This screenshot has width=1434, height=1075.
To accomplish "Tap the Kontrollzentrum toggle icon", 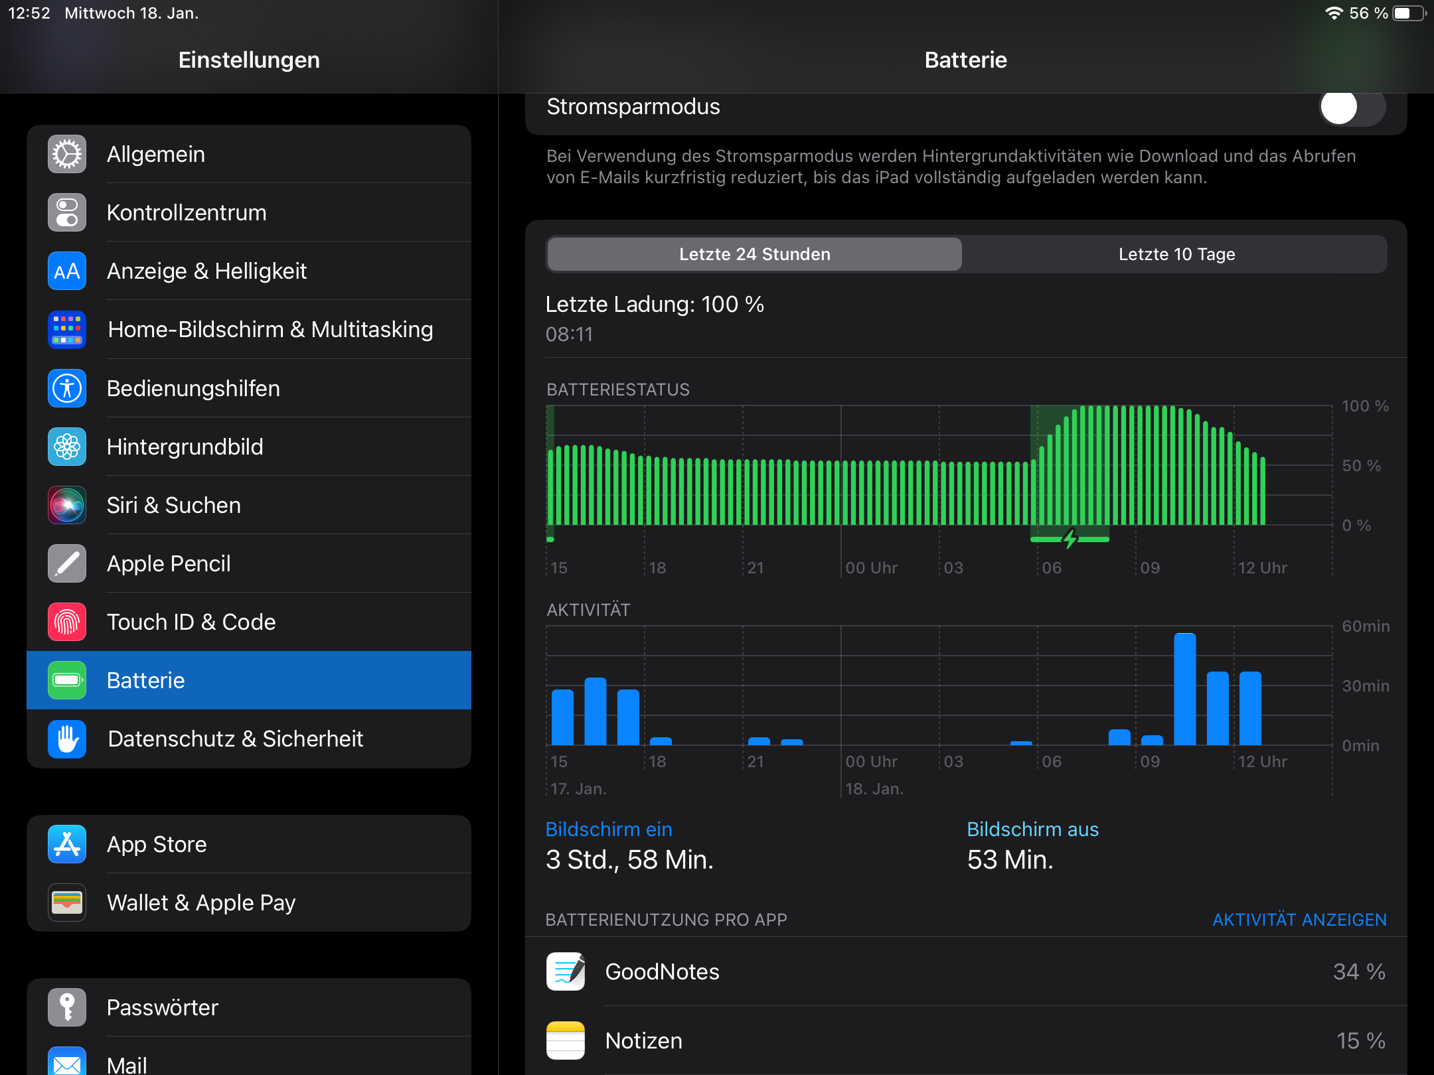I will click(67, 212).
